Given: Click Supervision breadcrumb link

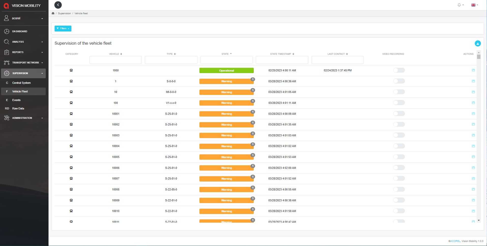Looking at the screenshot, I should (x=64, y=13).
